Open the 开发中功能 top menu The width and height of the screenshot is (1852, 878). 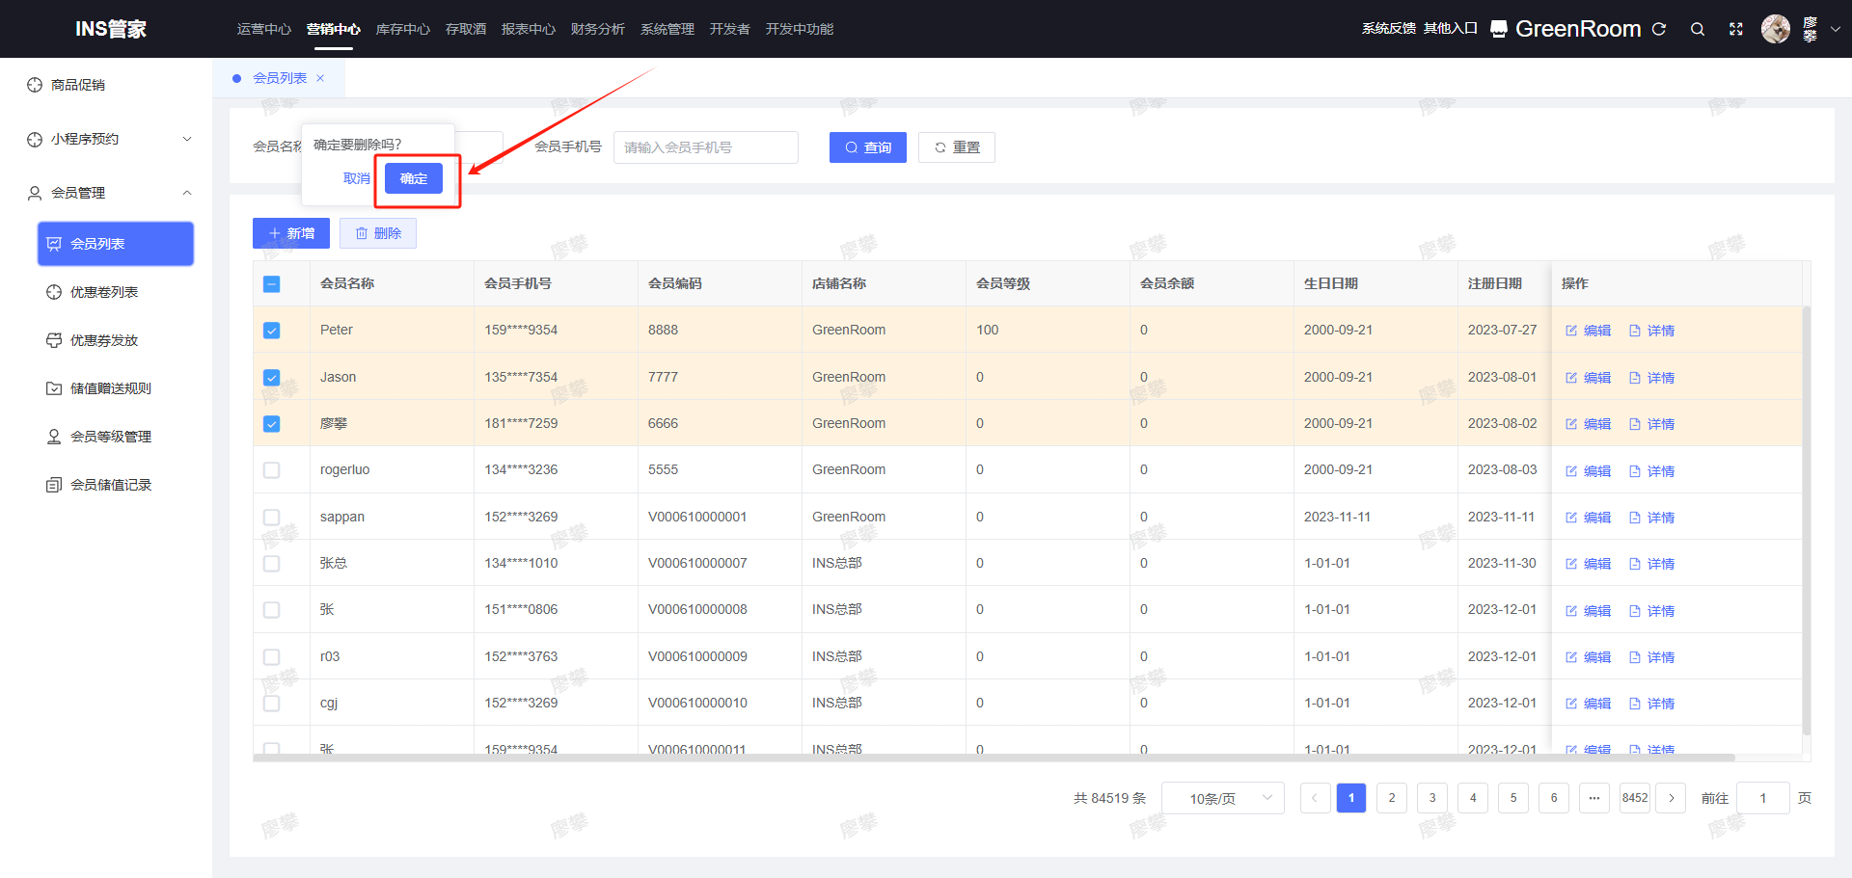tap(800, 29)
